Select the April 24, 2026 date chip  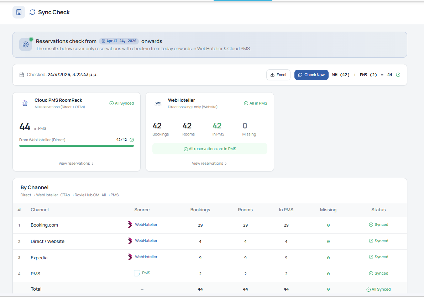coord(119,41)
